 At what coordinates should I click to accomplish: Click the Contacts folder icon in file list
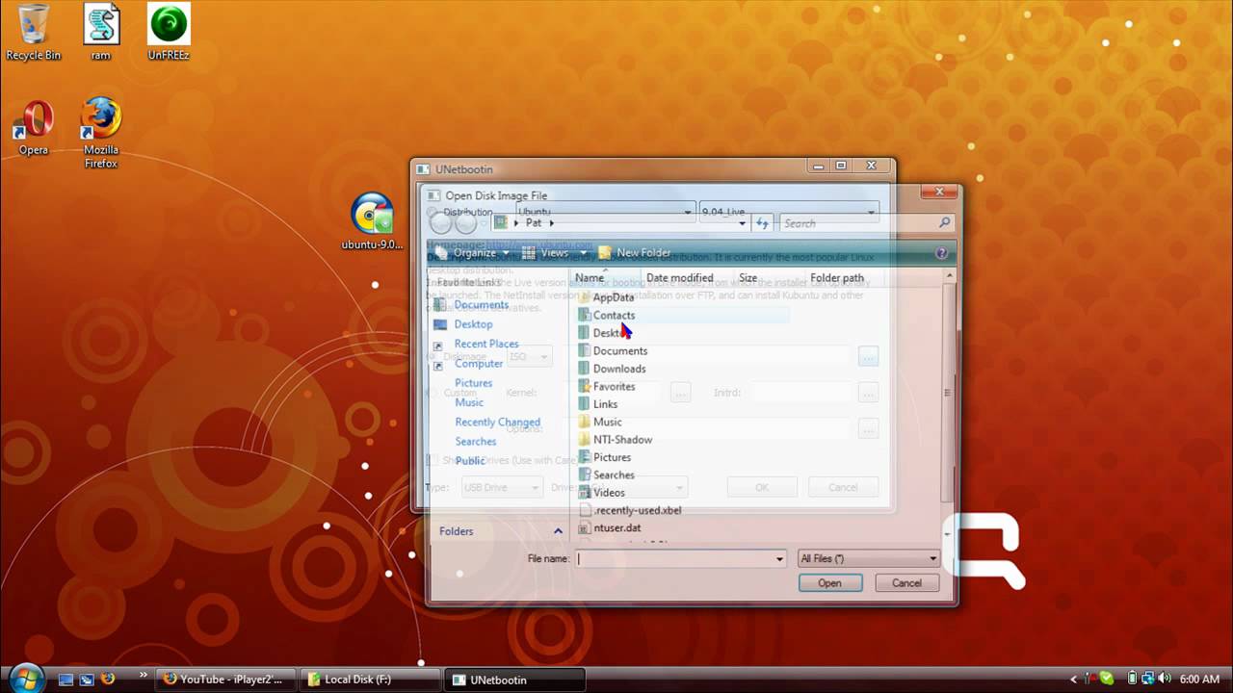[x=584, y=316]
